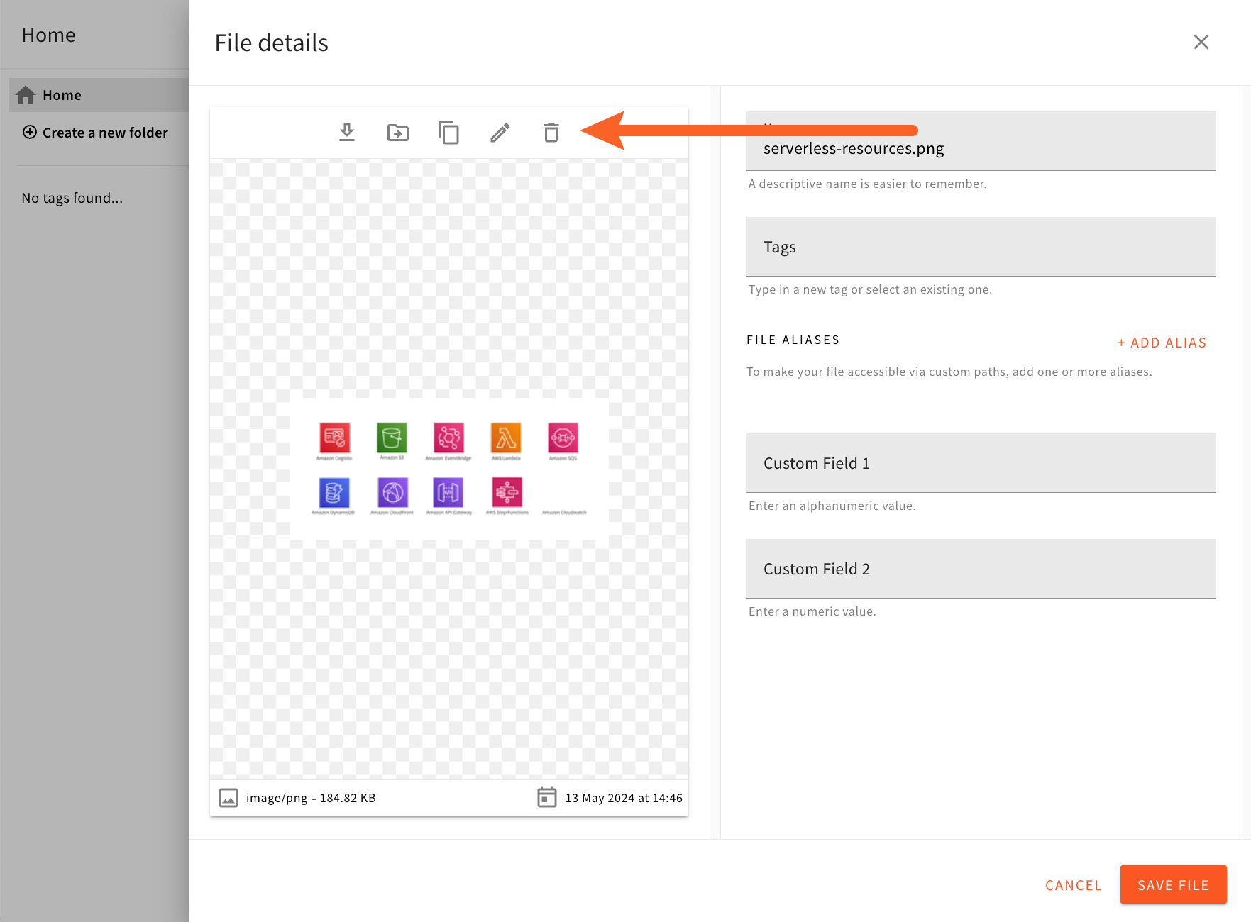This screenshot has height=922, width=1251.
Task: Click Custom Field 1 input
Action: tap(981, 462)
